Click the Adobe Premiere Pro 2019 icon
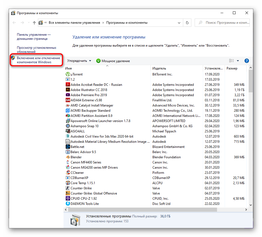The height and width of the screenshot is (237, 262). 68,95
